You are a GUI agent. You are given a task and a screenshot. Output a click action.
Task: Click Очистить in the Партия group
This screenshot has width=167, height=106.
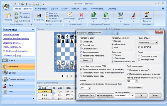52,13
